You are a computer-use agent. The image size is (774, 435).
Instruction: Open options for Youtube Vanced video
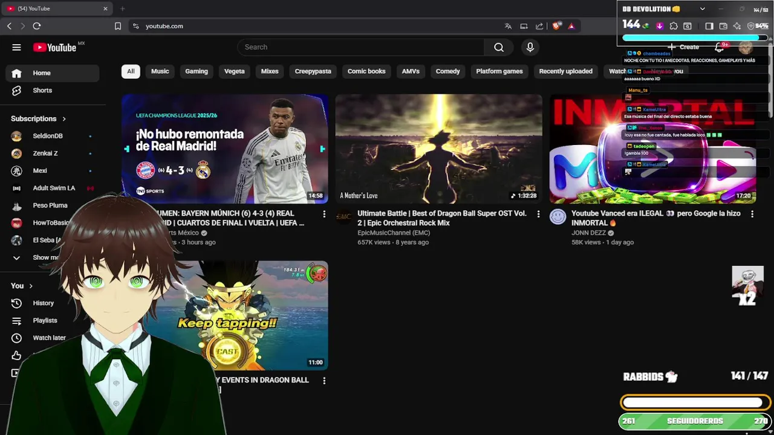point(752,214)
